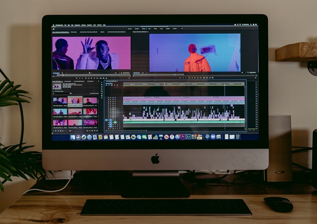The height and width of the screenshot is (224, 317).
Task: Click the green audio clip in timeline
Action: click(x=184, y=123)
